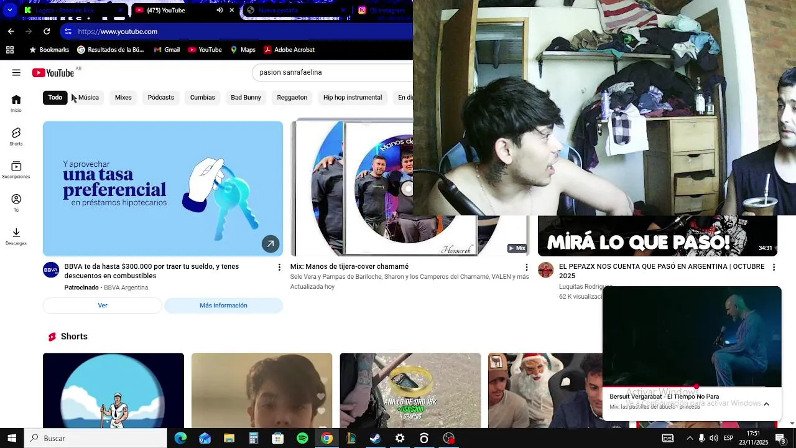The width and height of the screenshot is (796, 448).
Task: Click the miniplayer video of Bersuit Vergarabat
Action: tap(692, 337)
